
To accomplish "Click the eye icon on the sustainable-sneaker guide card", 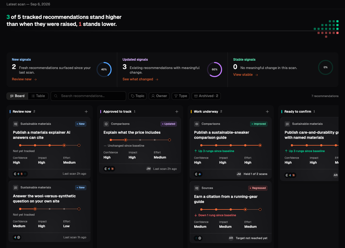I will click(197, 124).
